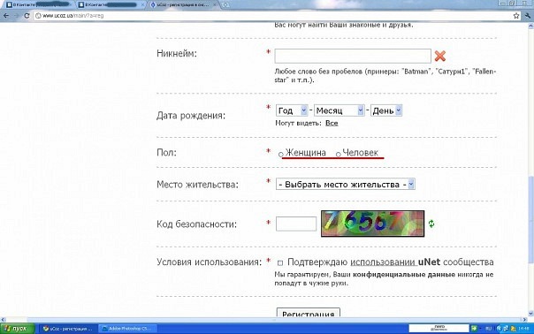This screenshot has width=534, height=334.
Task: Select the Человек radio button
Action: click(x=339, y=155)
